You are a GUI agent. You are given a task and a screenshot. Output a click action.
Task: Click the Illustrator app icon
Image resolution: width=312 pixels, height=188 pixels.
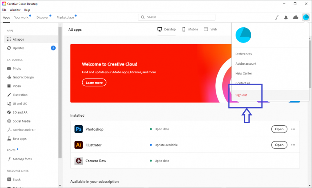pos(79,145)
